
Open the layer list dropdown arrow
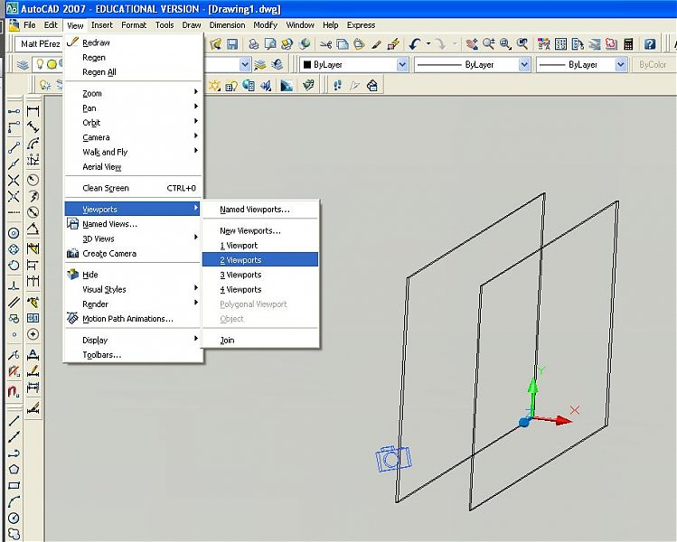click(x=245, y=65)
